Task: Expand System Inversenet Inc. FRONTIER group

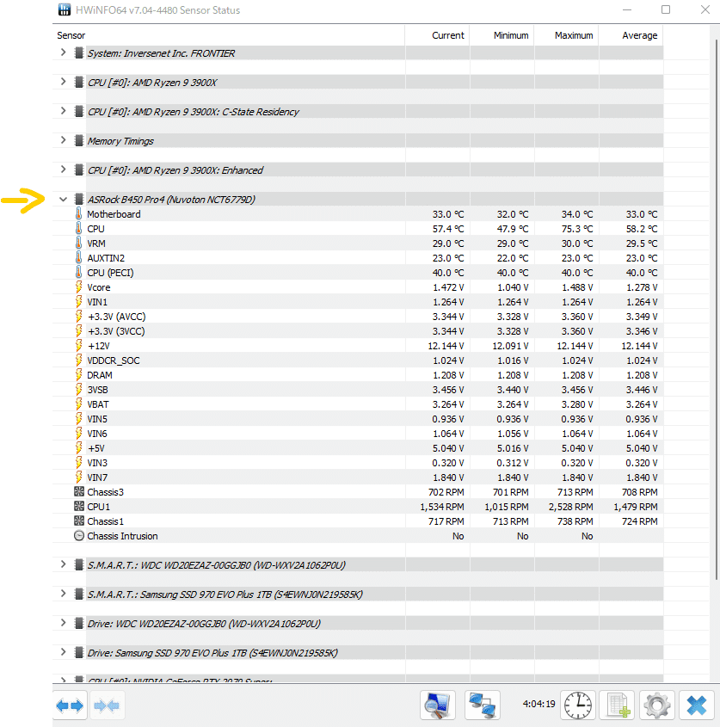Action: point(64,52)
